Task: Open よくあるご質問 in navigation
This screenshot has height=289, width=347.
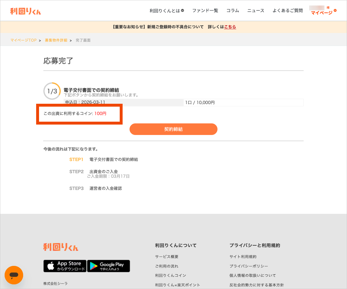Action: tap(287, 11)
